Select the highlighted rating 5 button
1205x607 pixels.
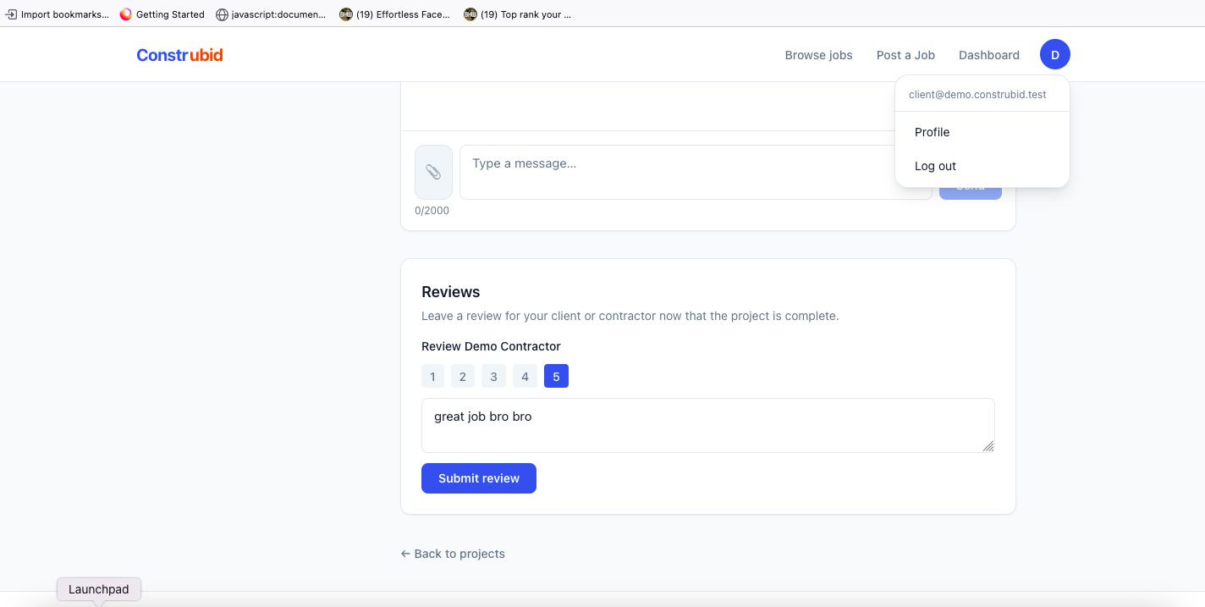556,377
